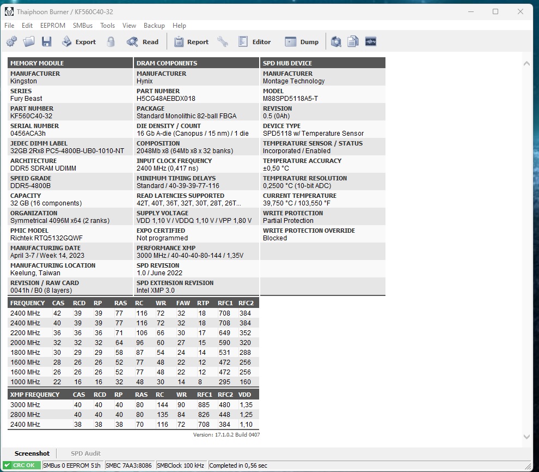This screenshot has height=472, width=539.
Task: Select the serial number 0456ACA3h
Action: coord(28,134)
